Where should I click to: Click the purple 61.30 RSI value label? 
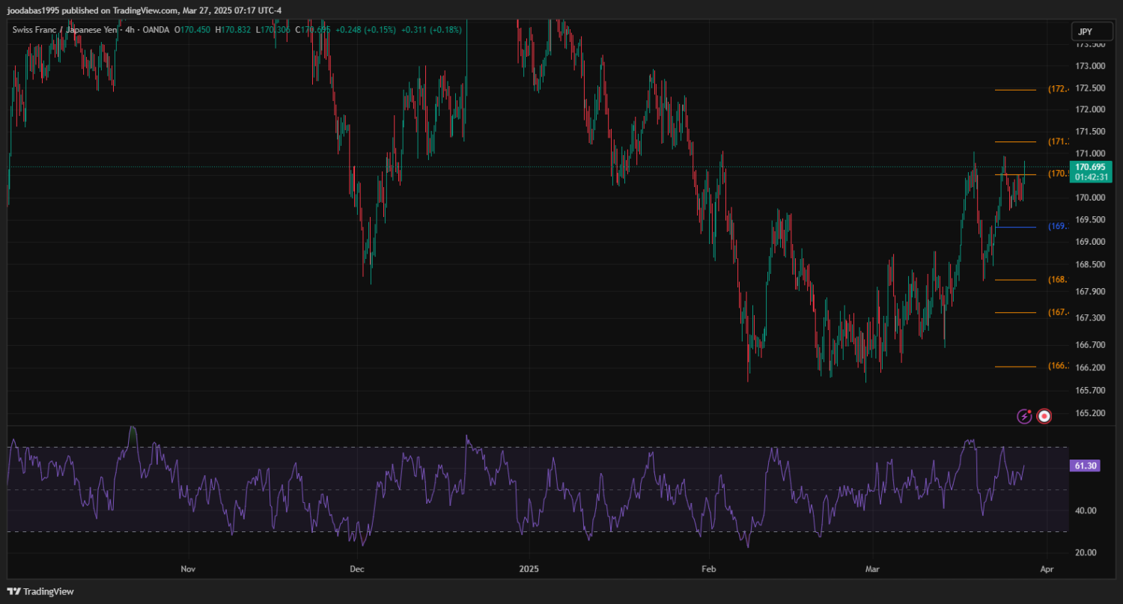click(x=1085, y=466)
